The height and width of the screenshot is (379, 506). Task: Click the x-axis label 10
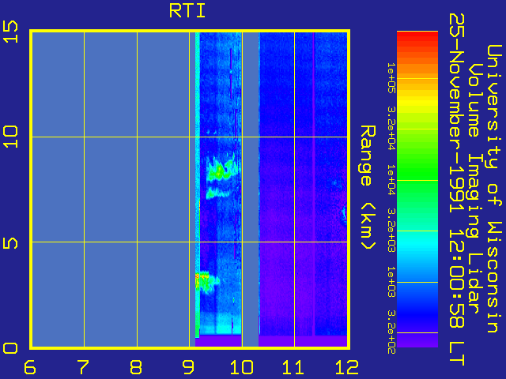point(241,367)
